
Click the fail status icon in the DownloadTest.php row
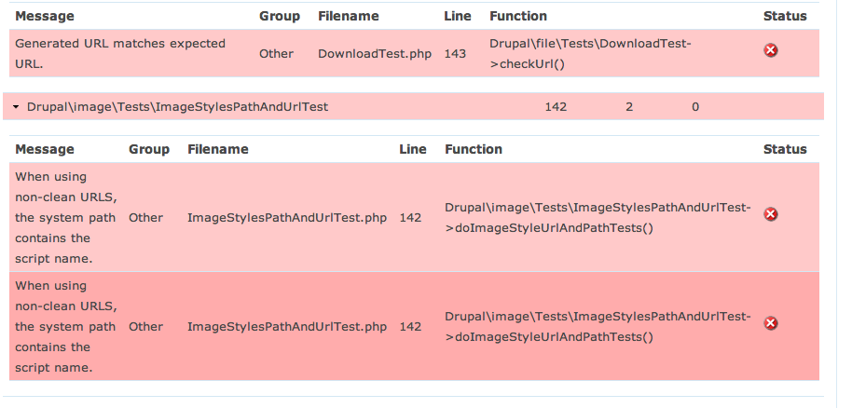click(771, 50)
